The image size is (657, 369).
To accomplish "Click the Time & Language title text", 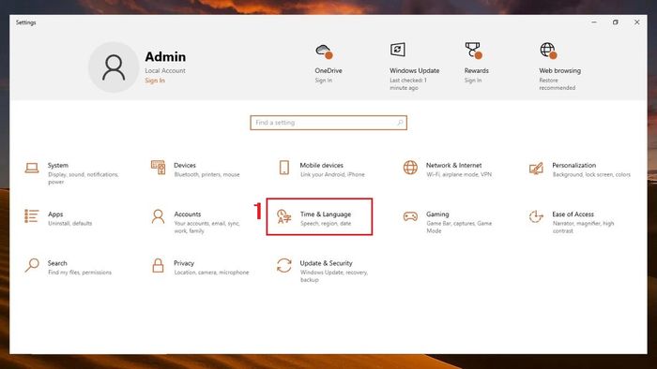I will [x=326, y=214].
